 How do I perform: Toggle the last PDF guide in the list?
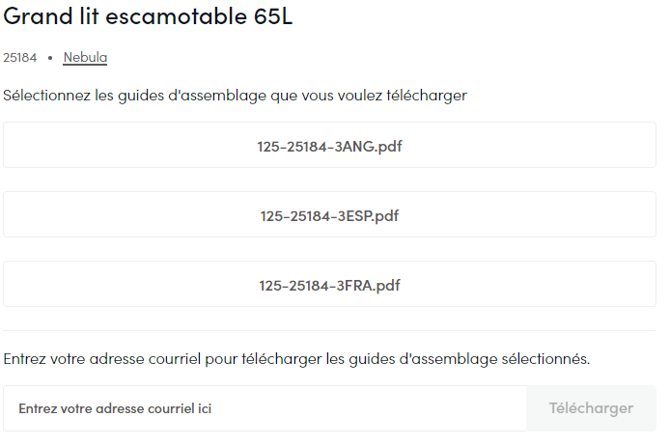pos(329,285)
